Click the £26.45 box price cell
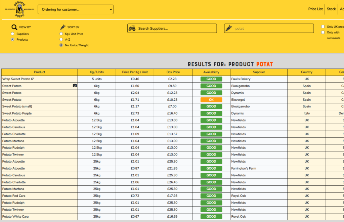Viewport: 344px width, 222px height. point(172,182)
